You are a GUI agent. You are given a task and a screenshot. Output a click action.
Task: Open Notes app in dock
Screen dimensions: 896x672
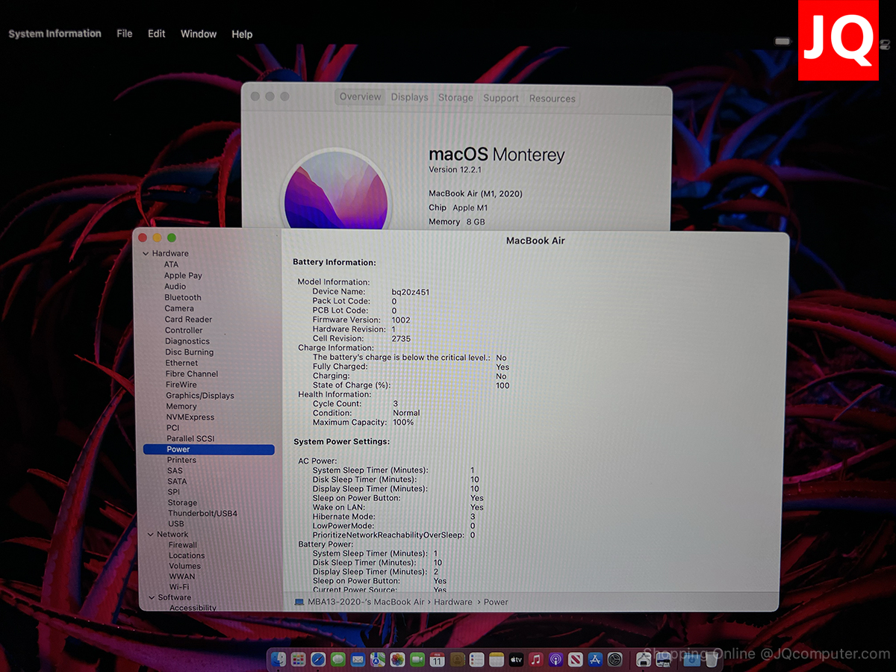[x=497, y=659]
